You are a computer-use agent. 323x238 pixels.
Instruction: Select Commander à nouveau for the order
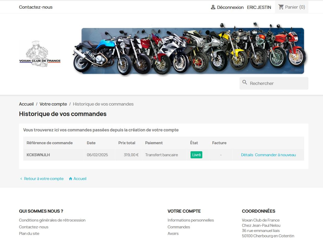tap(275, 155)
